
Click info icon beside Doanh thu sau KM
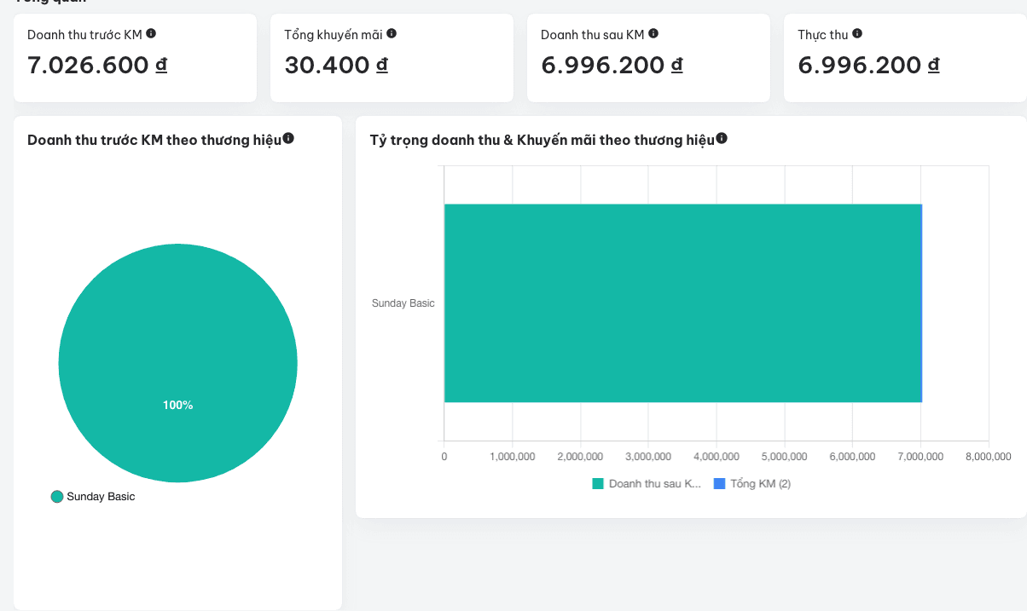coord(653,33)
